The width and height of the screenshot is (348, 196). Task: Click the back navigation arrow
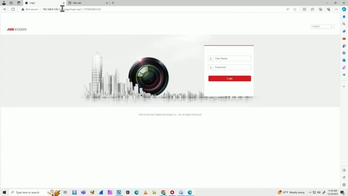(x=4, y=9)
